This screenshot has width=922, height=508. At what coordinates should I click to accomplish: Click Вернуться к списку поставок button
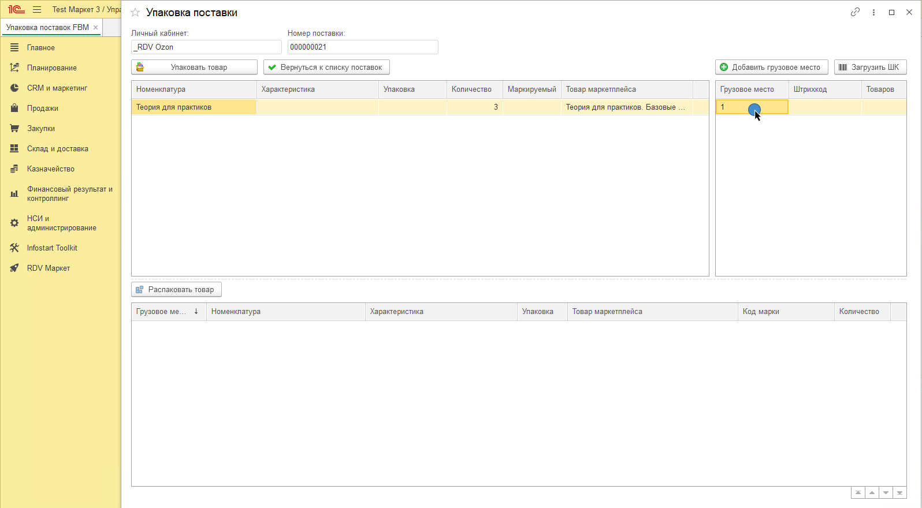326,68
